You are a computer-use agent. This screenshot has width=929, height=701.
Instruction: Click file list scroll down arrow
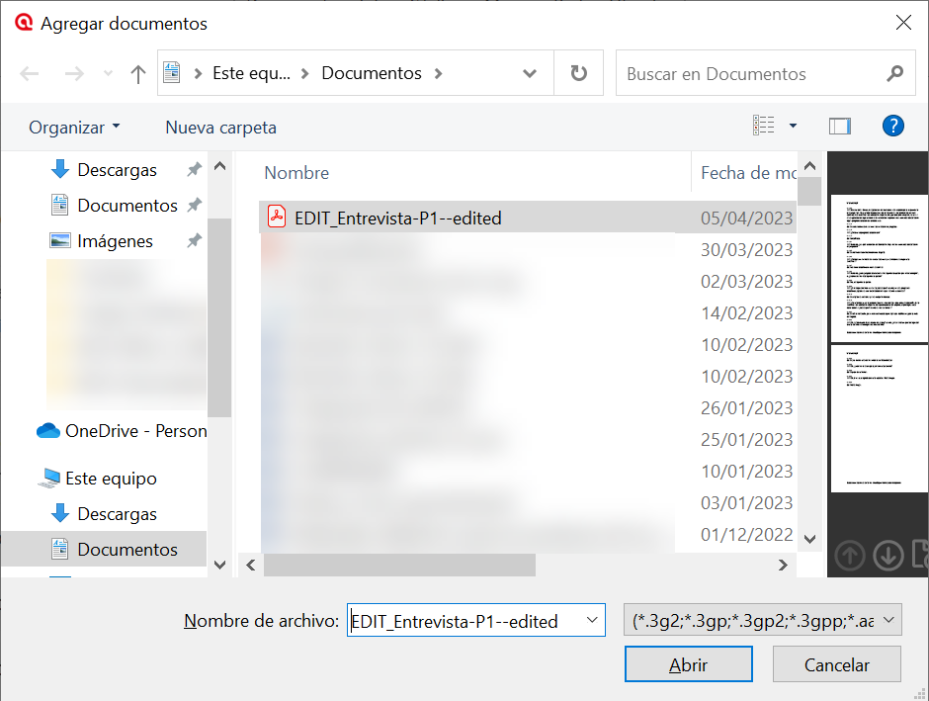pos(810,539)
